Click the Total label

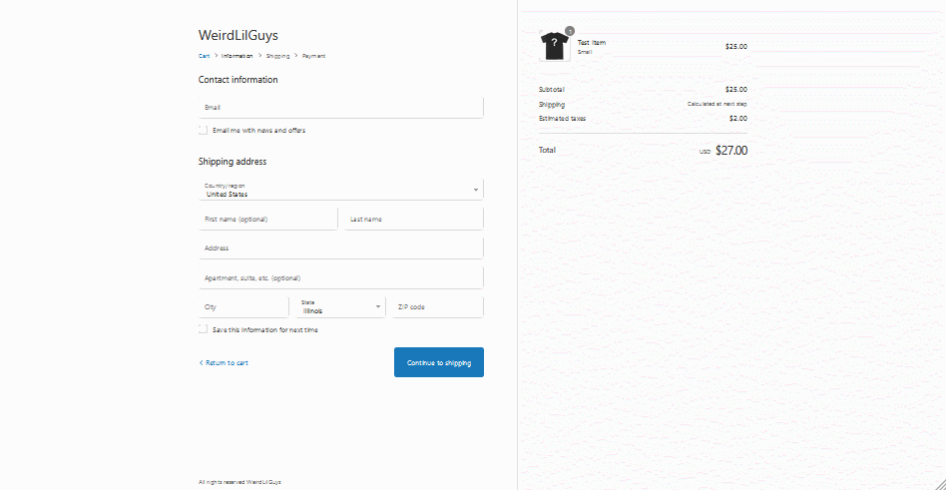point(547,150)
